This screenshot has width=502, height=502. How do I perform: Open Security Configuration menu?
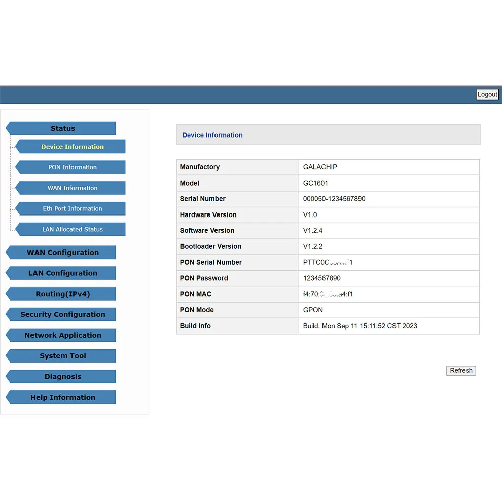point(63,314)
